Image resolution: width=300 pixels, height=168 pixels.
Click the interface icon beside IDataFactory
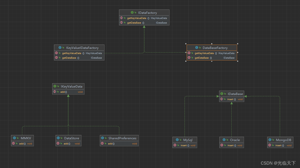pyautogui.click(x=132, y=13)
